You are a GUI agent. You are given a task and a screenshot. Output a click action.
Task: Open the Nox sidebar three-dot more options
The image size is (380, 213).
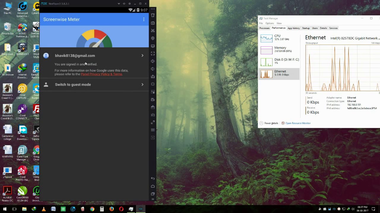(153, 9)
